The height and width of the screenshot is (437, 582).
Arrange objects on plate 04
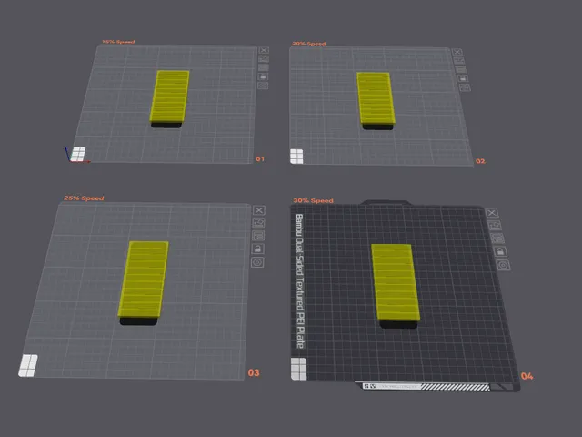pyautogui.click(x=497, y=239)
